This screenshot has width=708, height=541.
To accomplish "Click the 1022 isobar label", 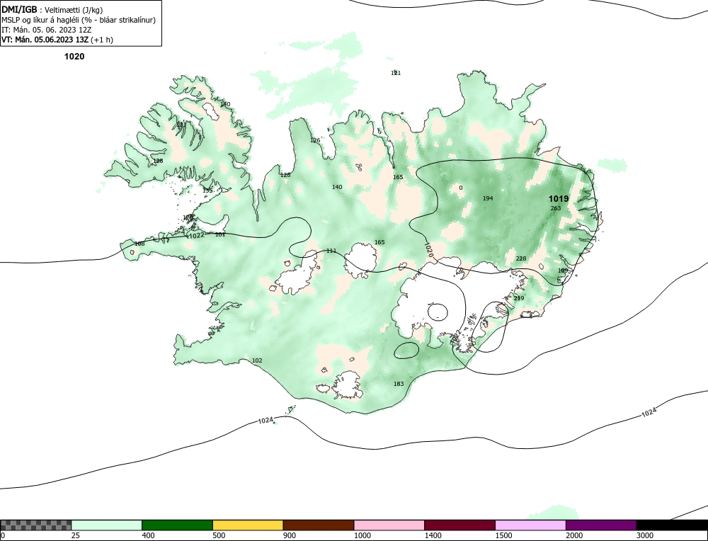I will 196,235.
